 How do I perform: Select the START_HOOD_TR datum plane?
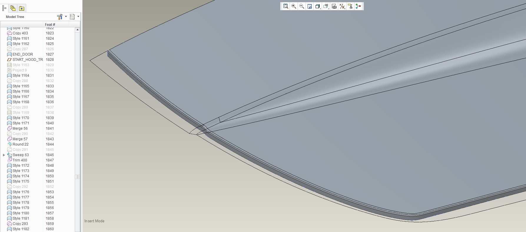(28, 60)
